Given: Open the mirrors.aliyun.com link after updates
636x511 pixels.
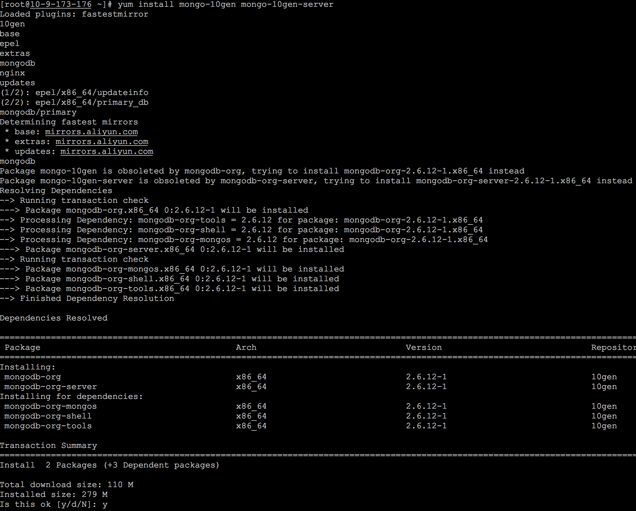Looking at the screenshot, I should coord(107,151).
